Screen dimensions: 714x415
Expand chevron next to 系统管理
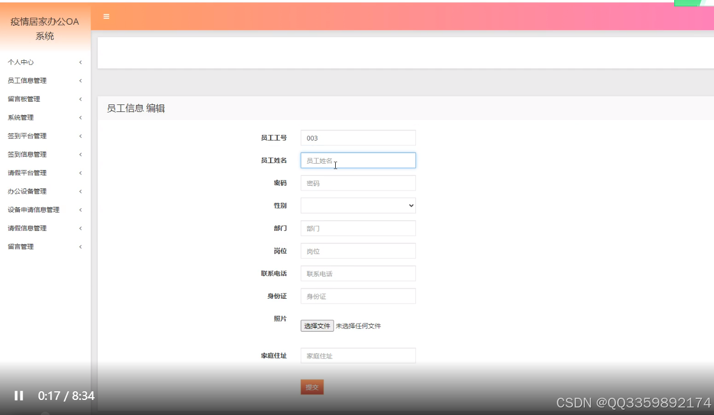81,117
